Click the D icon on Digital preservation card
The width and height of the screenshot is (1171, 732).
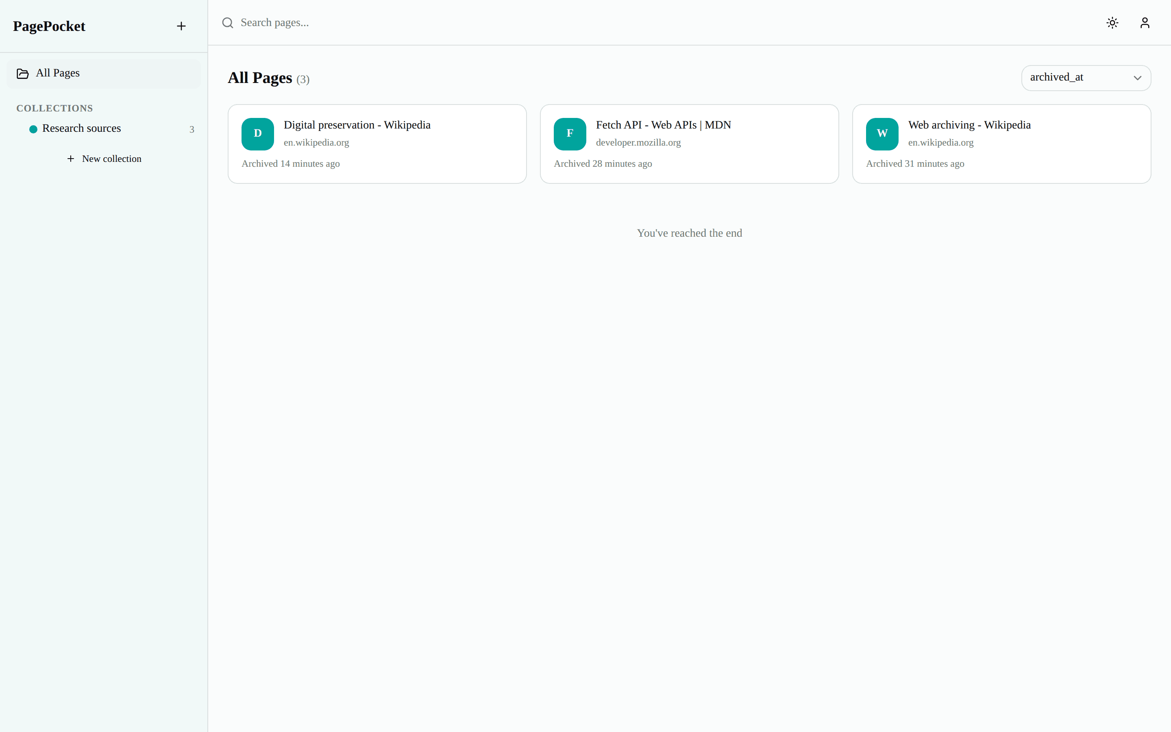pos(258,134)
